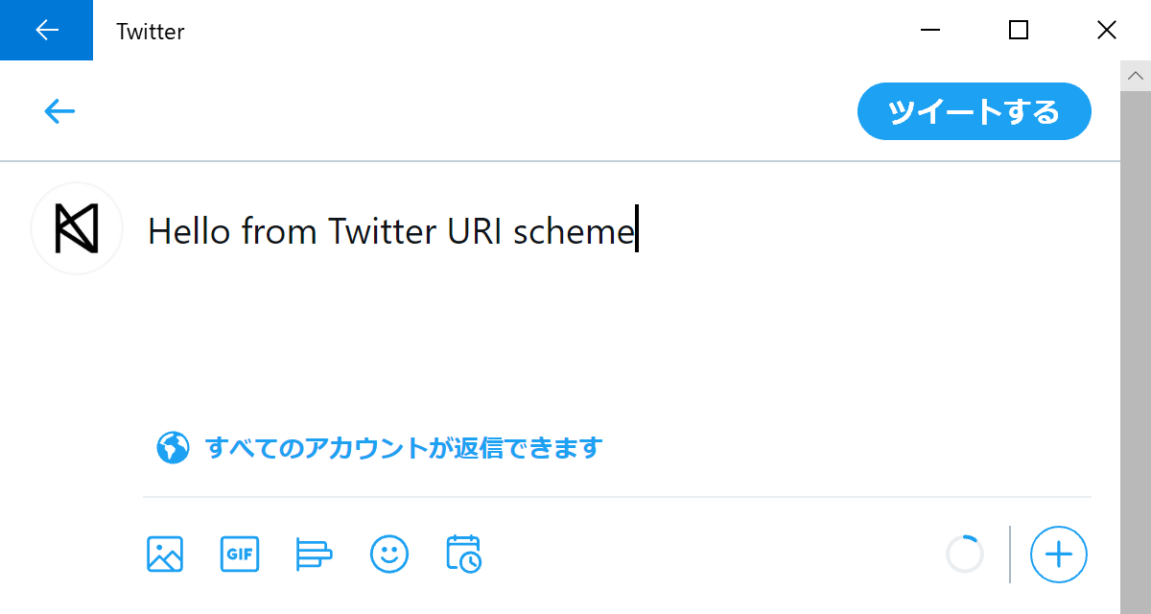Click the Twitter title bar label

point(150,31)
